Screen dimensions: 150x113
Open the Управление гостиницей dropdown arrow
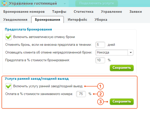(x=65, y=4)
